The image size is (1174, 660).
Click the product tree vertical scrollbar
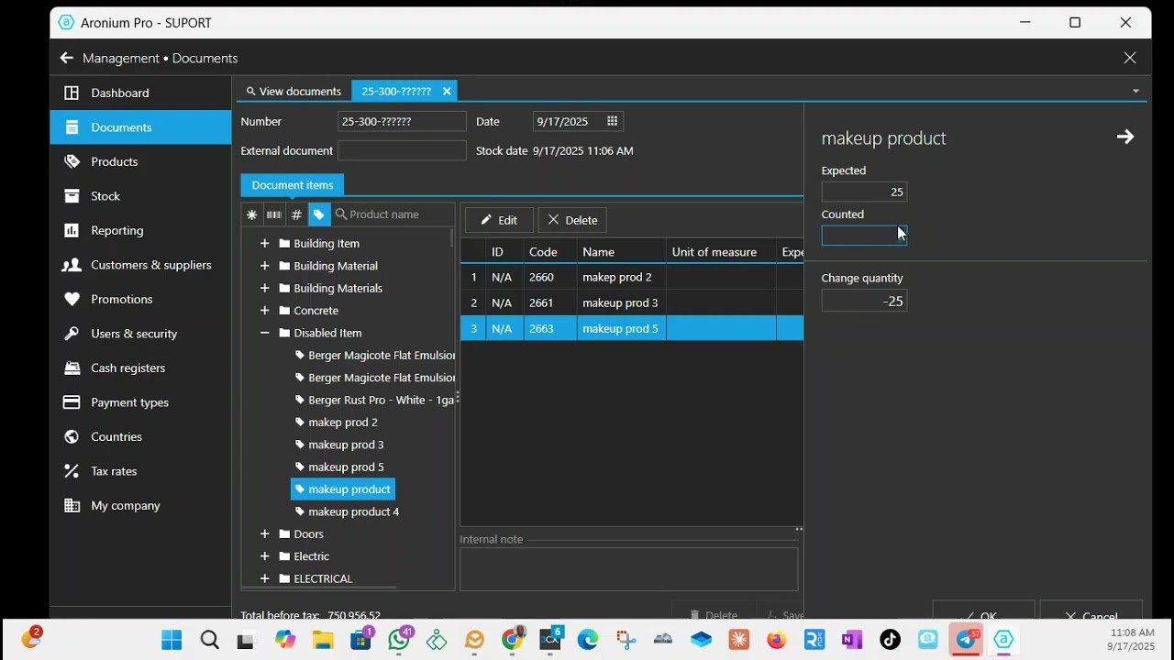point(451,238)
